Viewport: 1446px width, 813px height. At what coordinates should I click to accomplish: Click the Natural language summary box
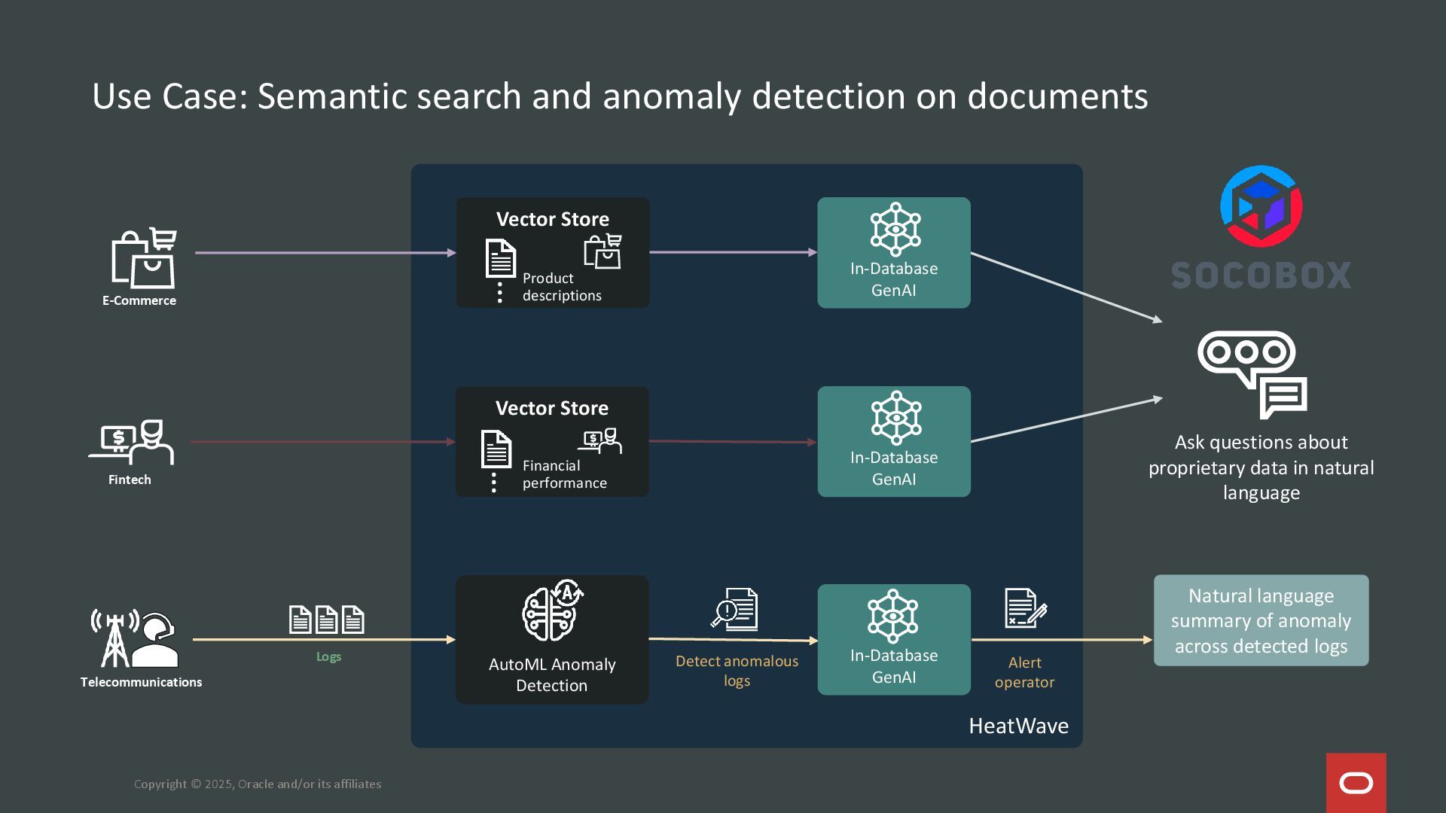[x=1261, y=620]
